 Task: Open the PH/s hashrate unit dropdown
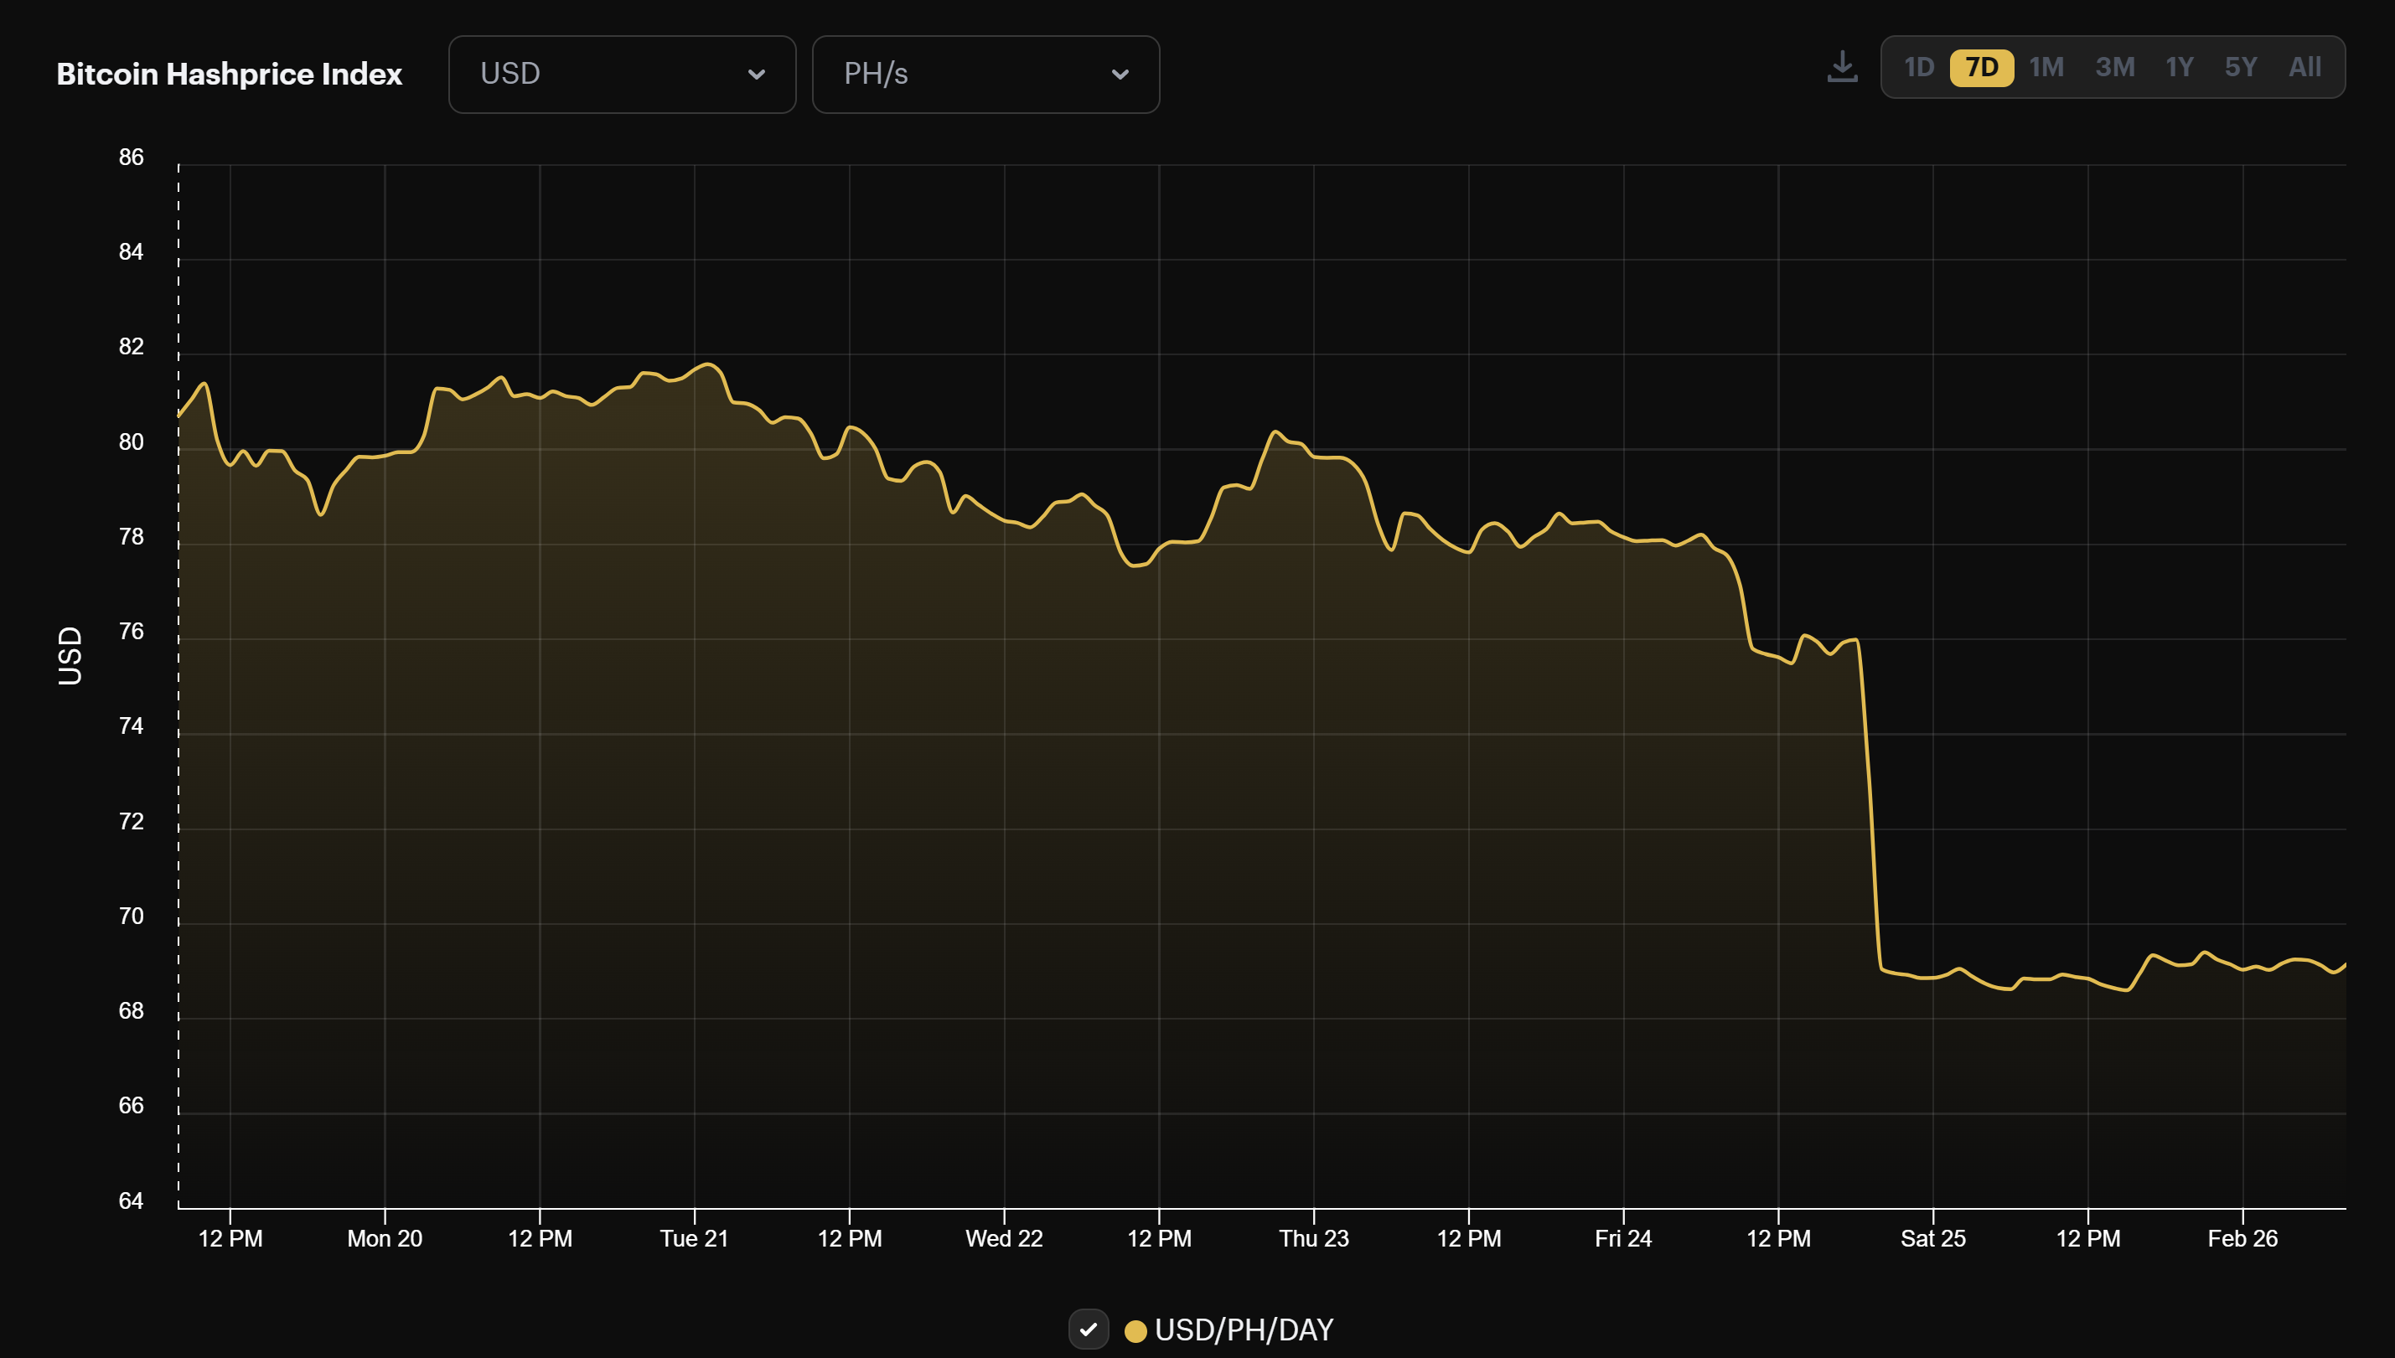pyautogui.click(x=985, y=74)
